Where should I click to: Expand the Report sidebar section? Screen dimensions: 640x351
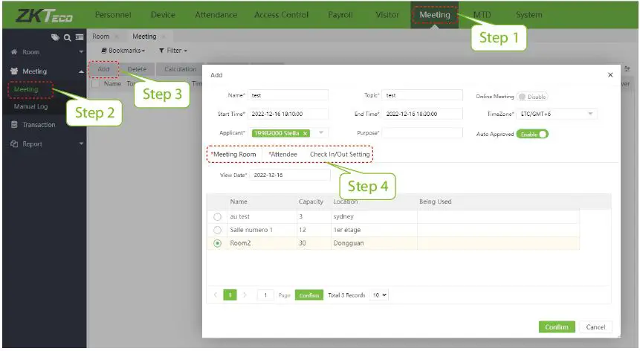(x=81, y=144)
